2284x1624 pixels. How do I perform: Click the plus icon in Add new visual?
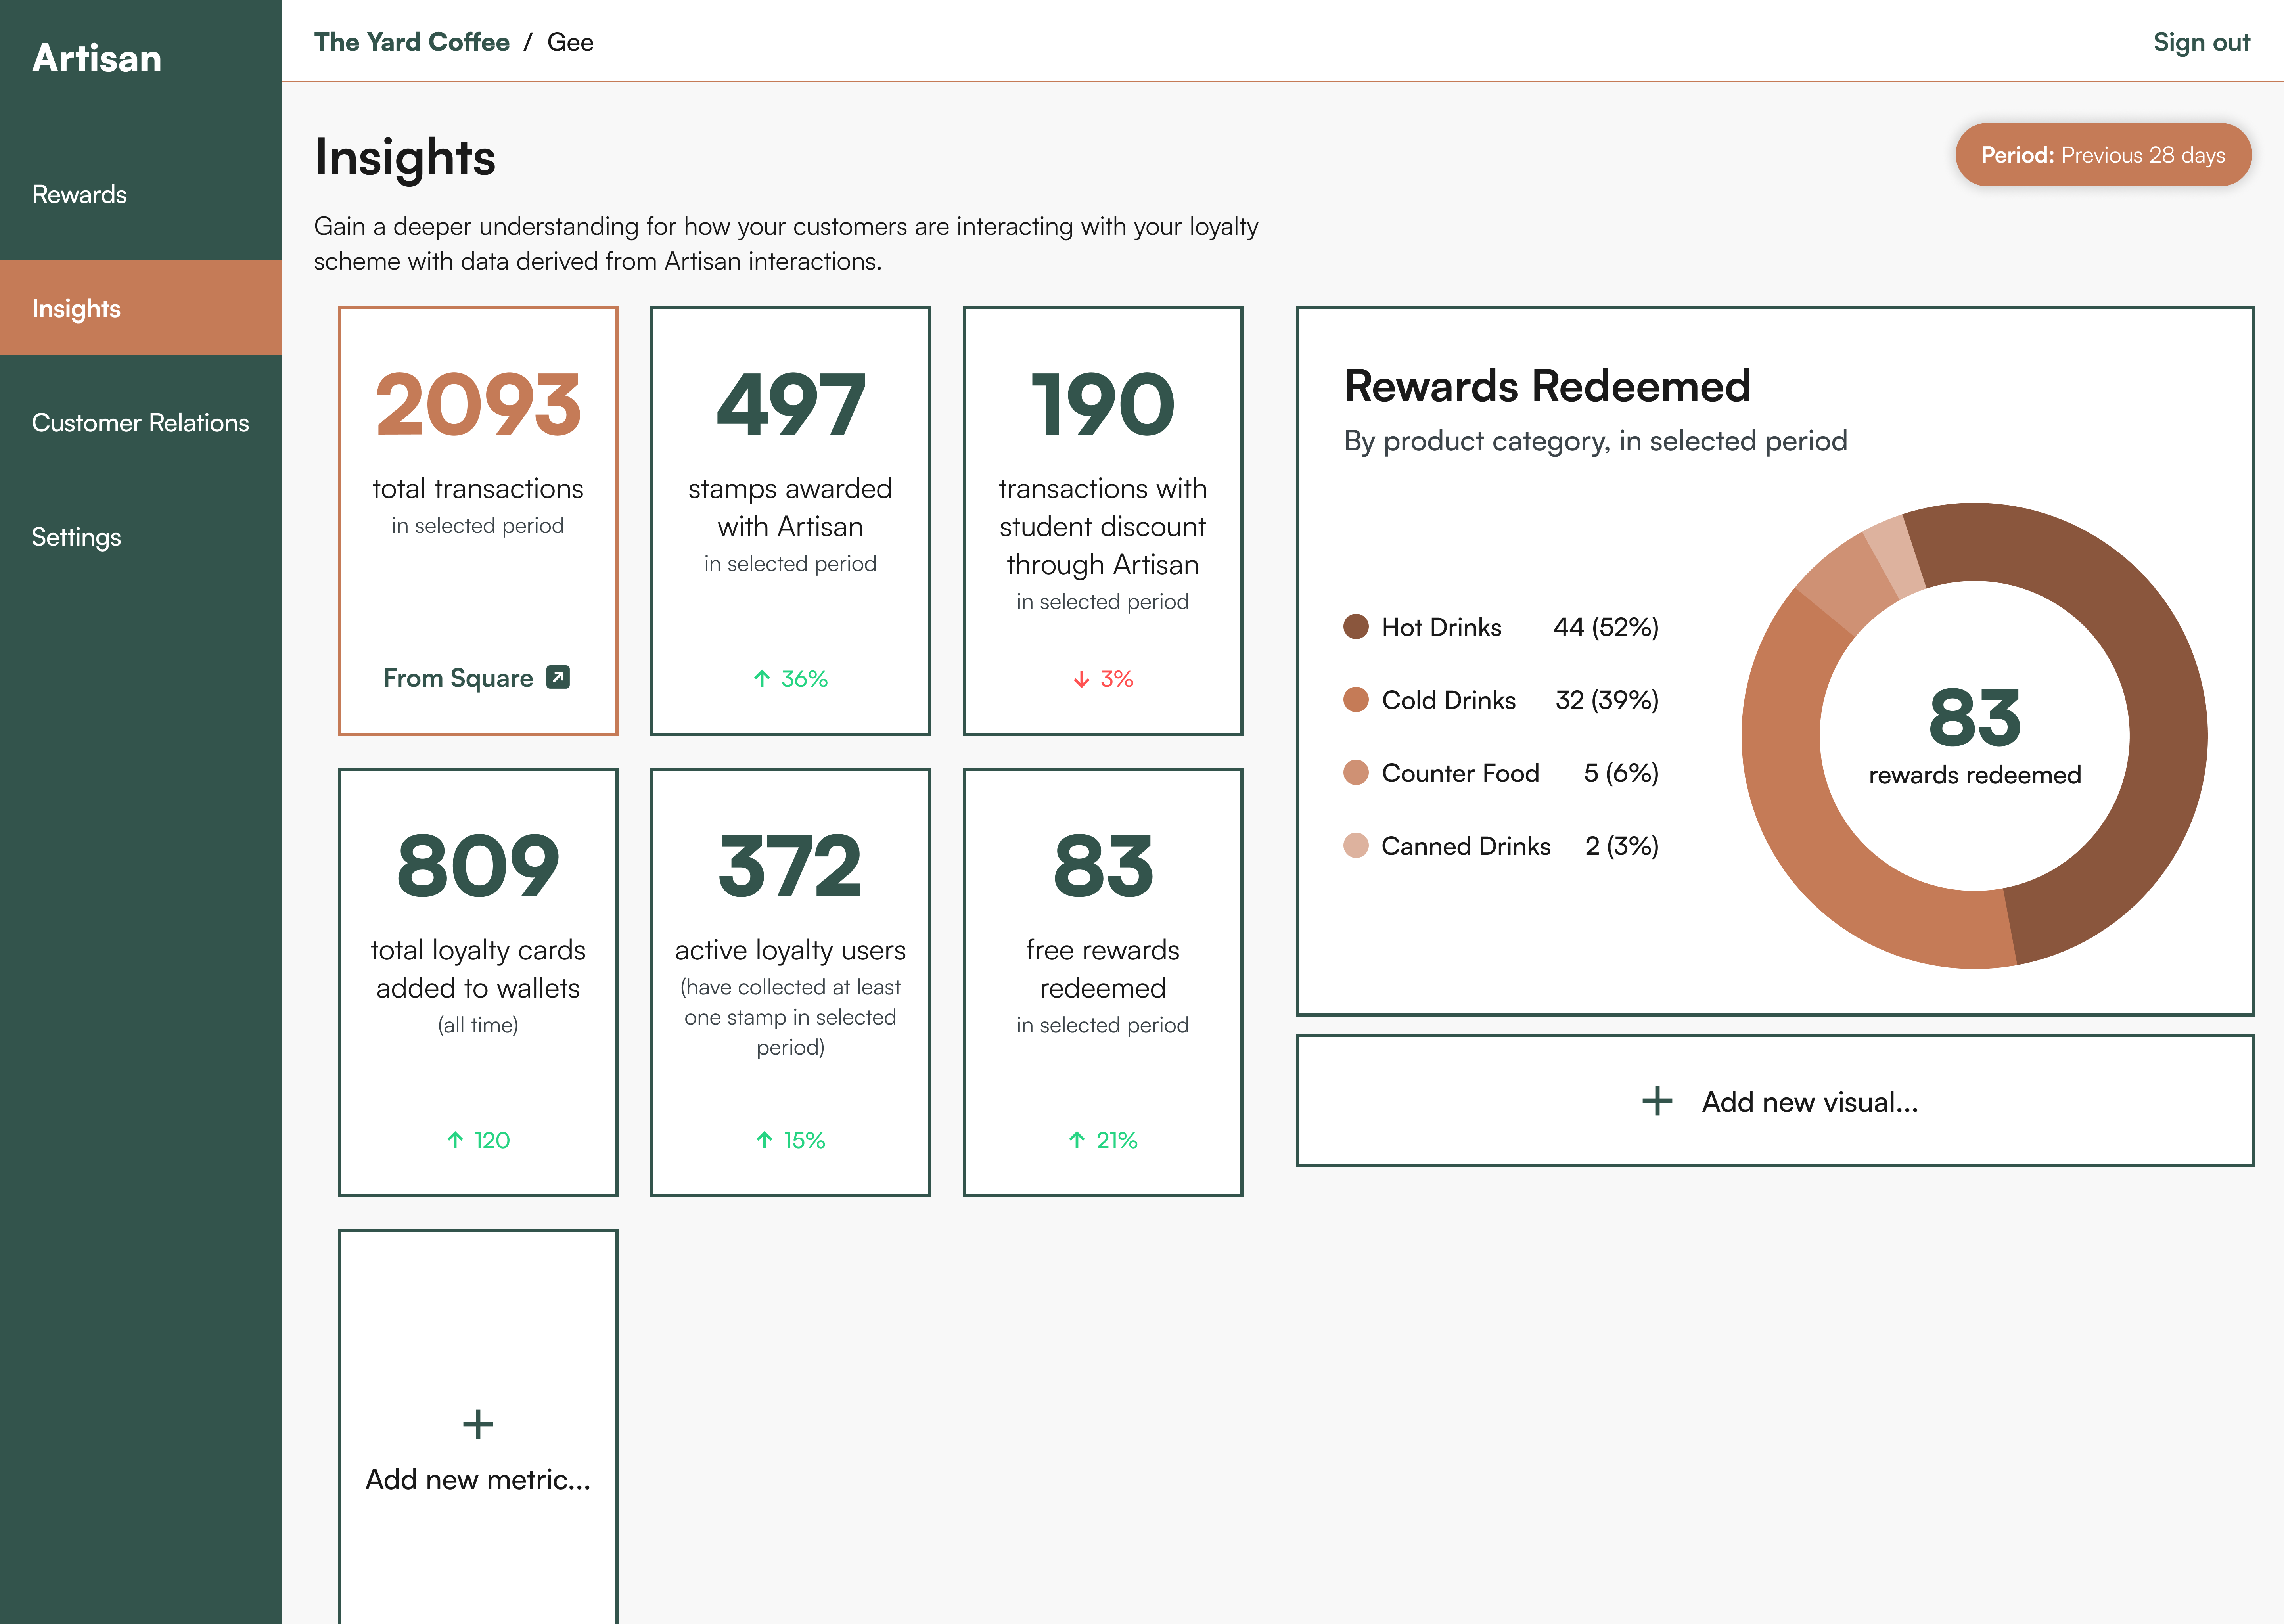click(1657, 1101)
